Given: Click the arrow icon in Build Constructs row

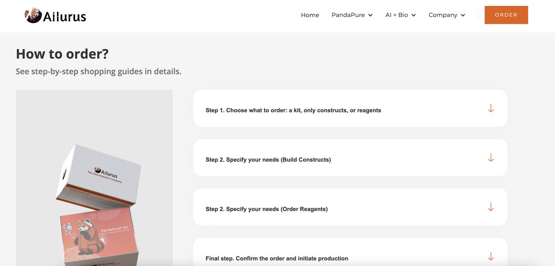Looking at the screenshot, I should coord(491,158).
